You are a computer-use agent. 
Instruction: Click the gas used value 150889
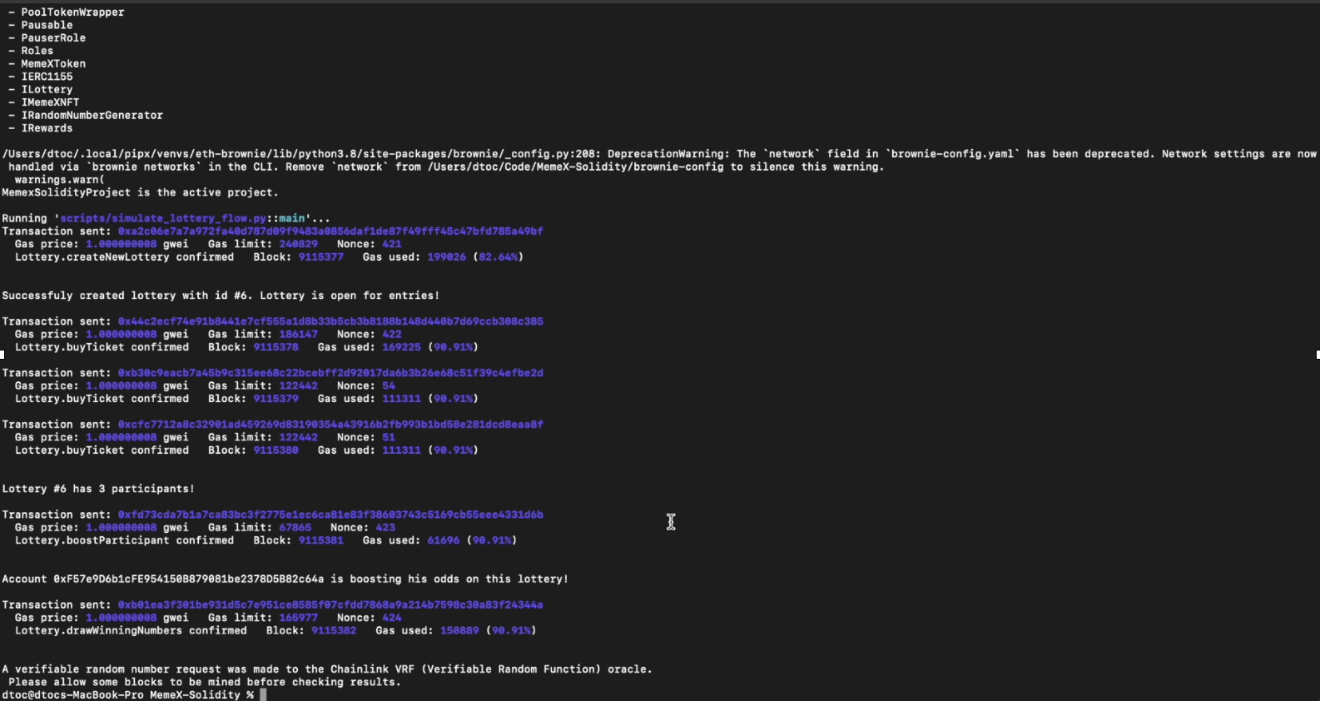coord(459,631)
